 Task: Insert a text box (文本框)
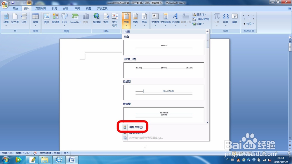pos(155,20)
